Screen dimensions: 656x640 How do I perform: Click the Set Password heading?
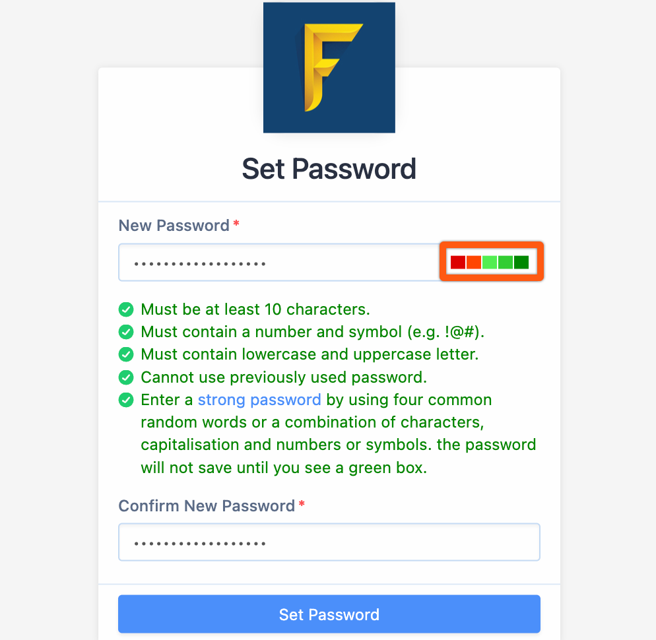coord(329,169)
